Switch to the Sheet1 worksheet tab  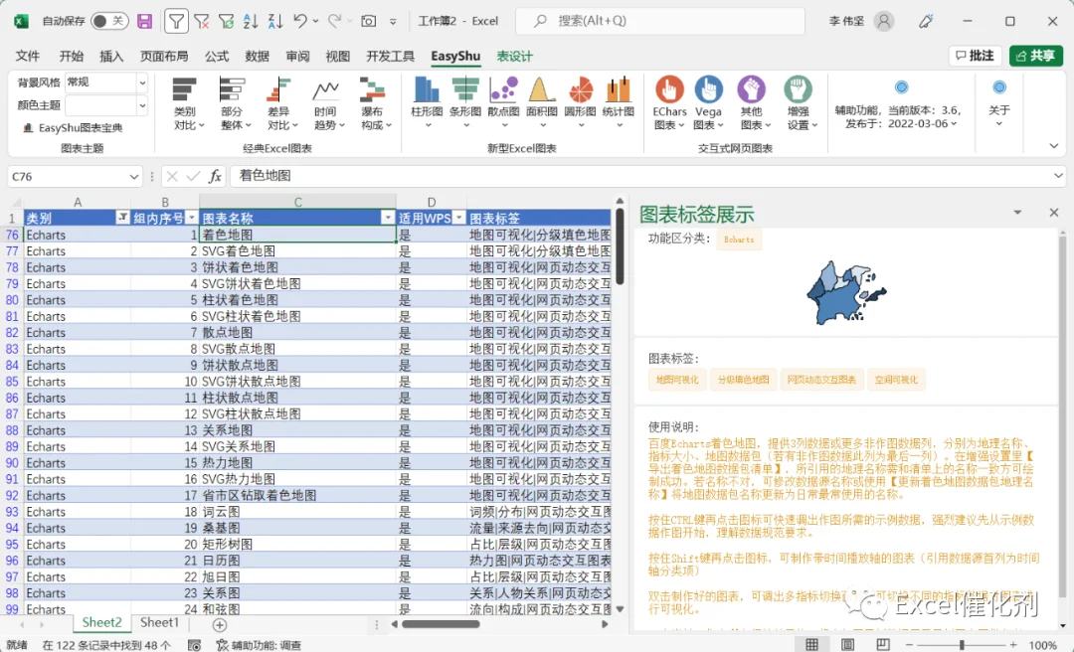(159, 622)
